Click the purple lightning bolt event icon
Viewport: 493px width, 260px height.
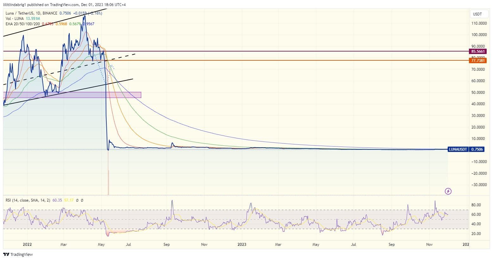(x=448, y=191)
